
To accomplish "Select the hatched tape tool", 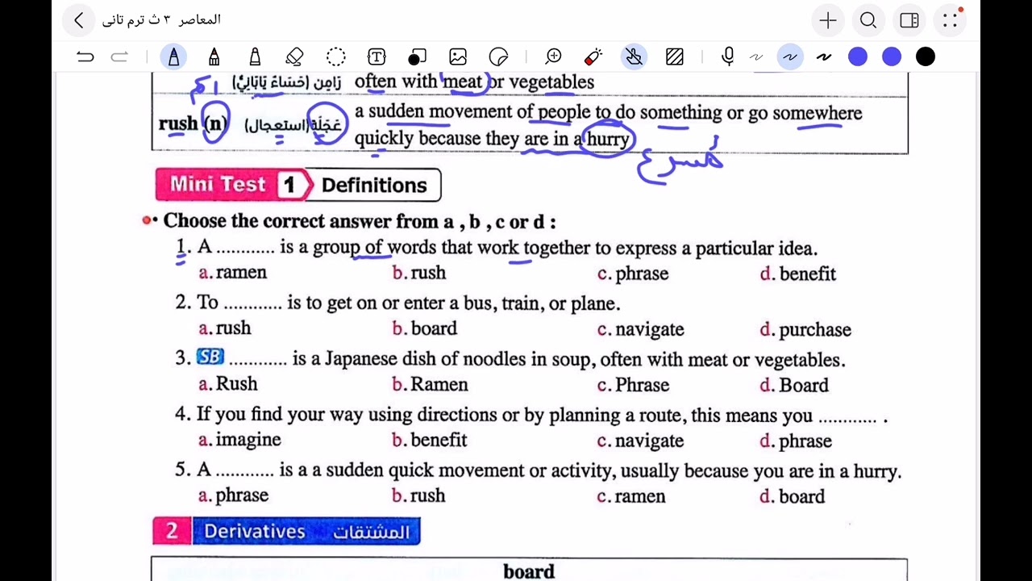I will click(675, 56).
